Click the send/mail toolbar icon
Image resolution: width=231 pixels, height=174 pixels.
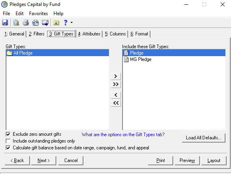click(45, 23)
